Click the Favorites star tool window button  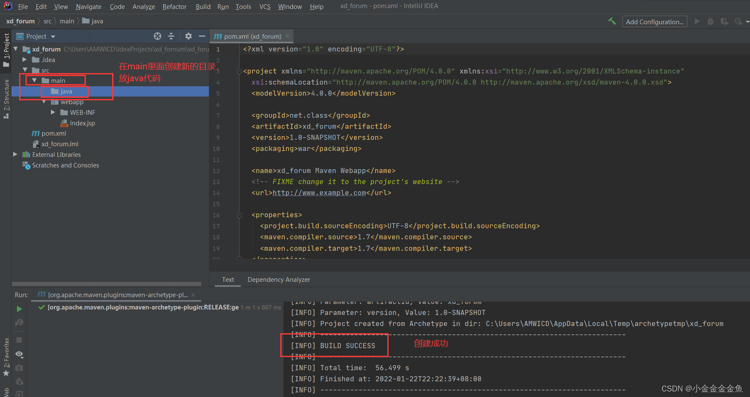[x=6, y=373]
